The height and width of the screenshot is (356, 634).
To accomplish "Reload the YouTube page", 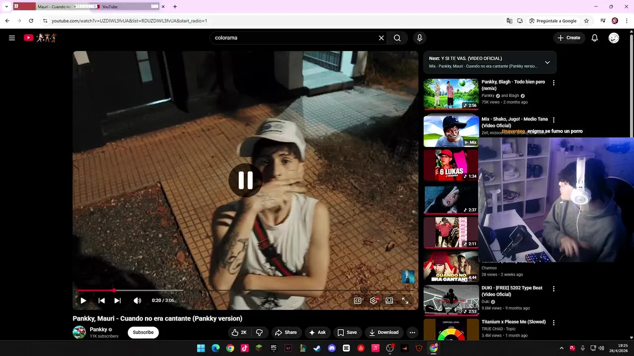I will pos(31,21).
